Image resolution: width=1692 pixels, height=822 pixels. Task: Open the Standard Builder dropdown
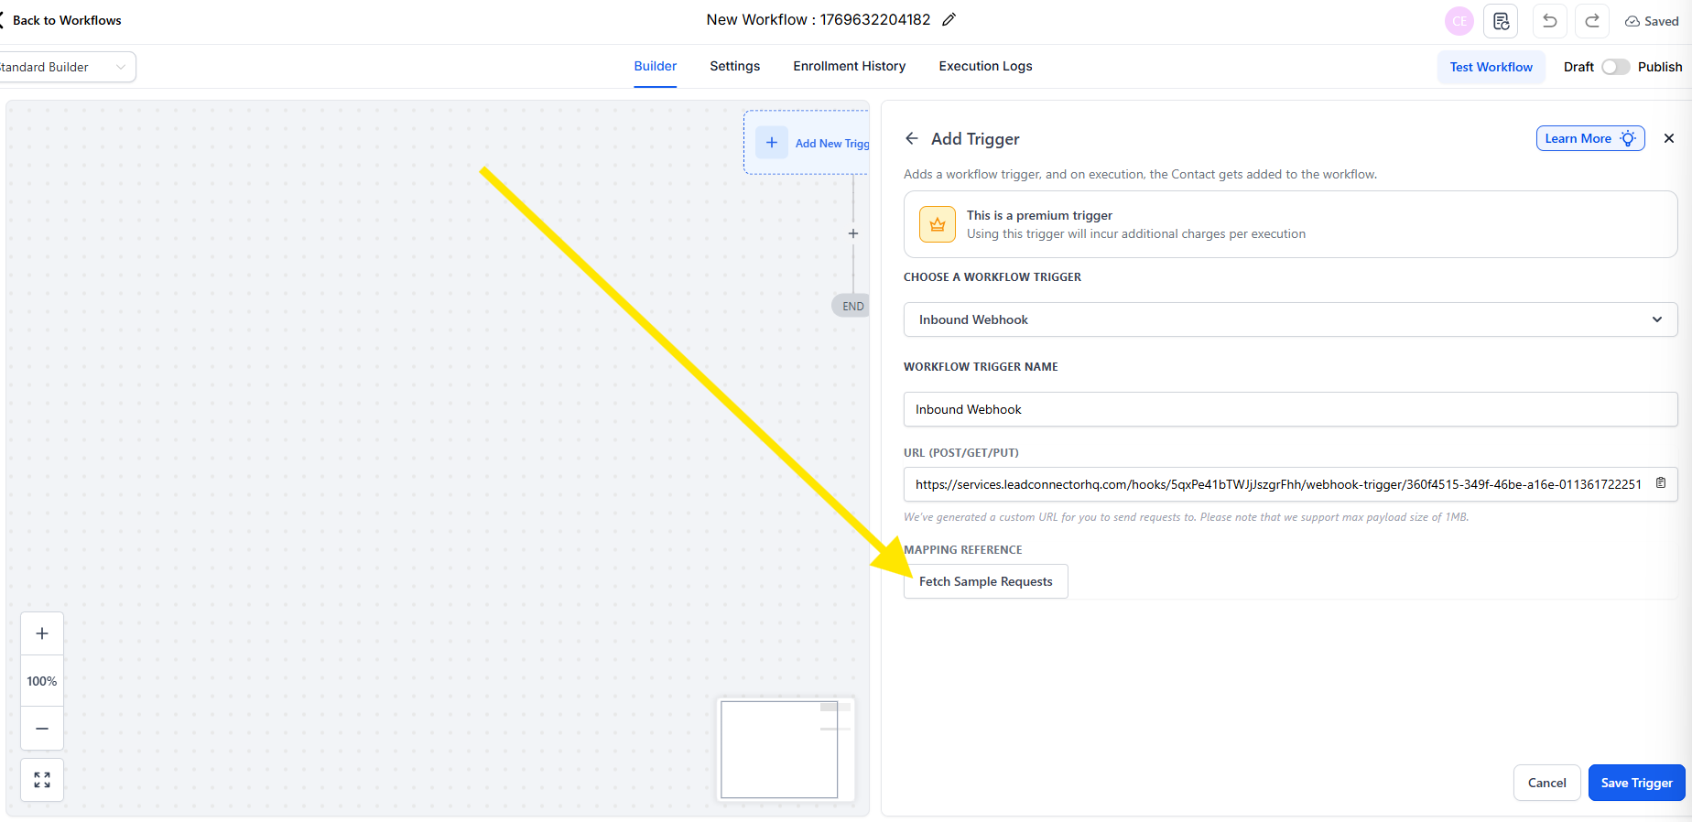[x=64, y=67]
